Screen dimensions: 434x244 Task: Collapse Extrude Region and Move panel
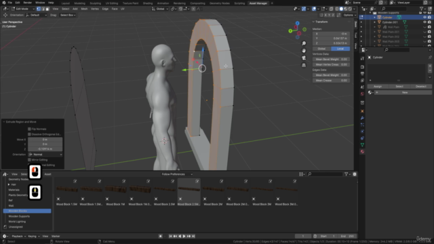(4, 122)
